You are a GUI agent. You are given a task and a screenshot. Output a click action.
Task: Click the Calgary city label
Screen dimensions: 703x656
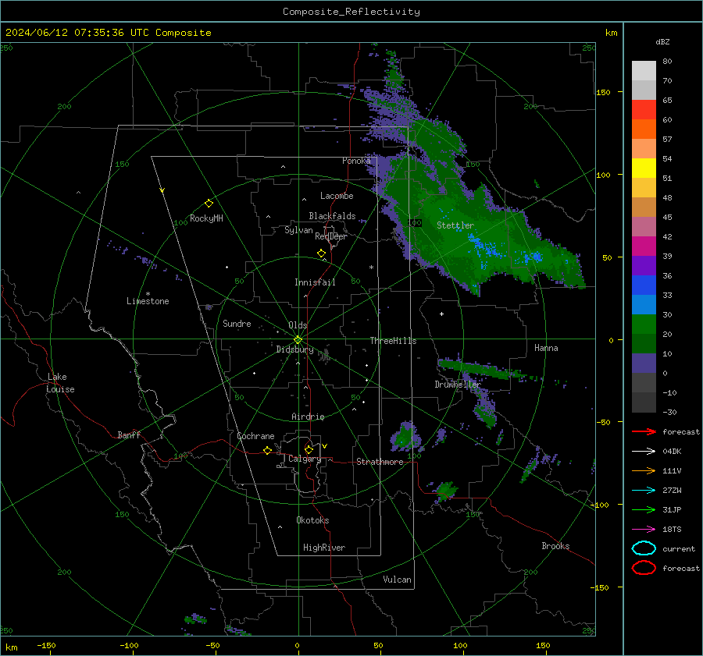(305, 459)
